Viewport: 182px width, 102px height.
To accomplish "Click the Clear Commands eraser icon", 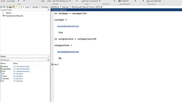I will [x=83, y=1].
